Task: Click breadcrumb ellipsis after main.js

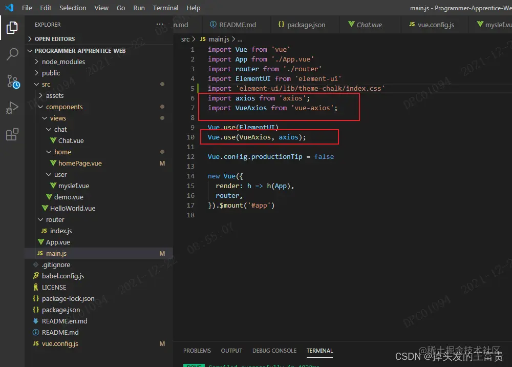Action: [240, 39]
